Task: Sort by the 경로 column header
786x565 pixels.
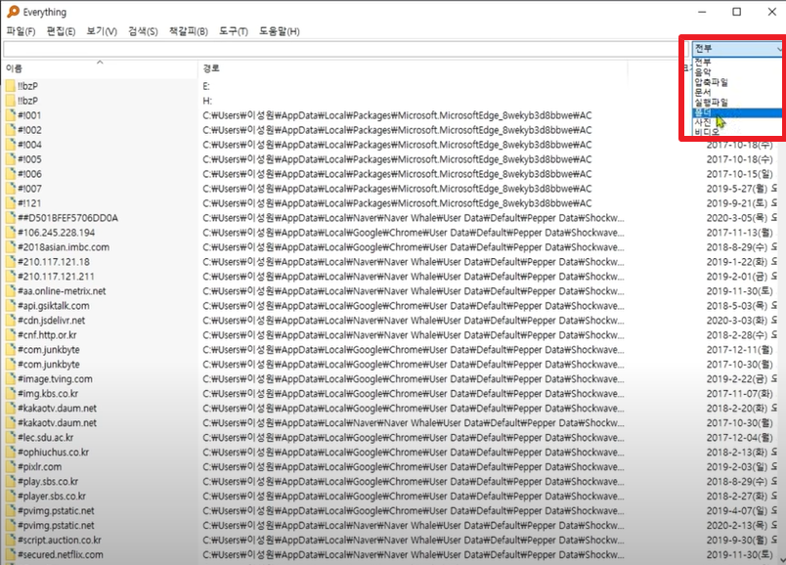Action: pos(414,68)
